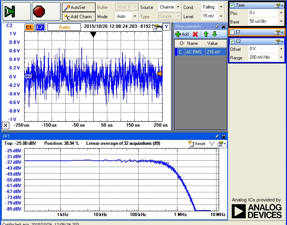Open the C2 Range 200 mV/div dropdown

click(281, 58)
